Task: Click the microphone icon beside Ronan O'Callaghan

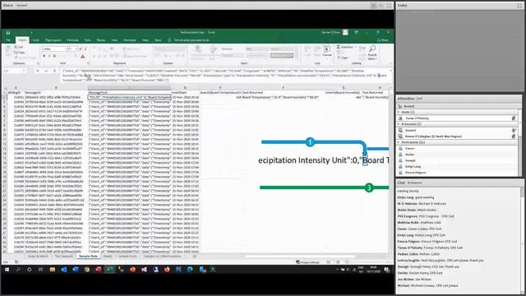Action: (x=513, y=136)
